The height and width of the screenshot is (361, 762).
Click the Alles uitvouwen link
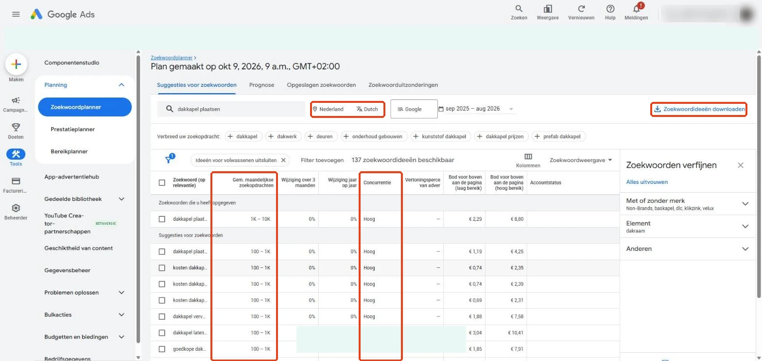click(x=647, y=182)
